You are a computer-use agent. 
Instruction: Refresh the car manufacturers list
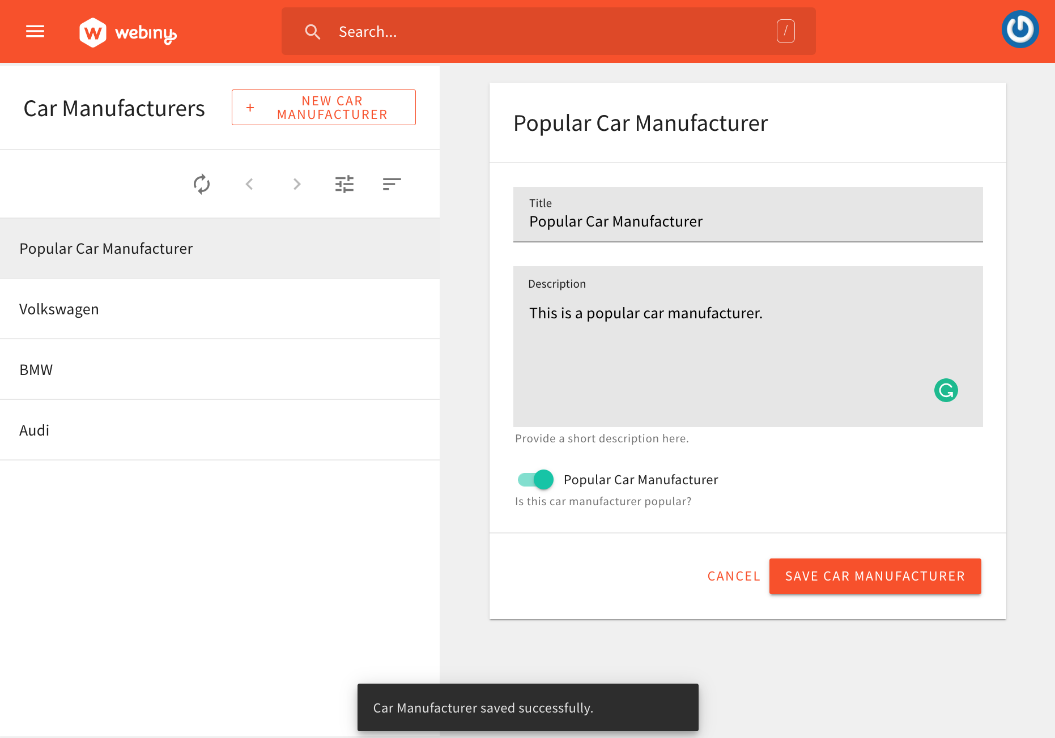[x=202, y=184]
